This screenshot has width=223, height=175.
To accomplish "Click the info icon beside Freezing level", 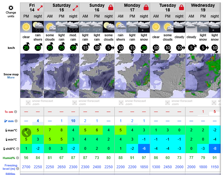I will coord(18,169).
